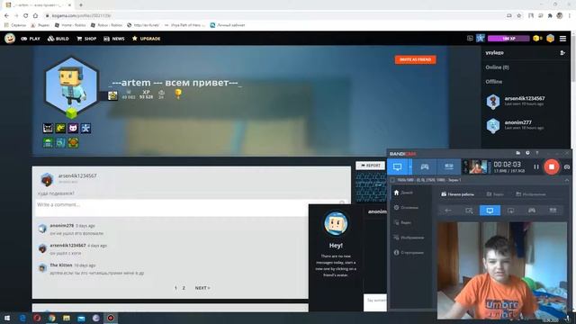Open the Bandicam Home sidebar section
Image resolution: width=576 pixels, height=324 pixels.
coord(403,193)
